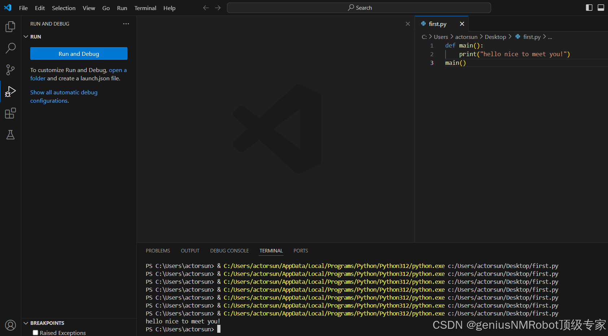The height and width of the screenshot is (336, 608).
Task: Open the Terminal menu
Action: click(145, 8)
